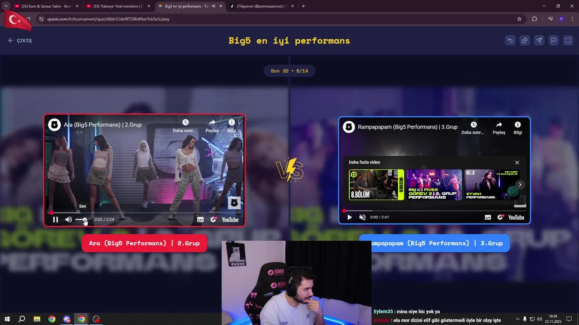Toggle subtitles on the Ara video
The image size is (579, 325).
pyautogui.click(x=200, y=220)
